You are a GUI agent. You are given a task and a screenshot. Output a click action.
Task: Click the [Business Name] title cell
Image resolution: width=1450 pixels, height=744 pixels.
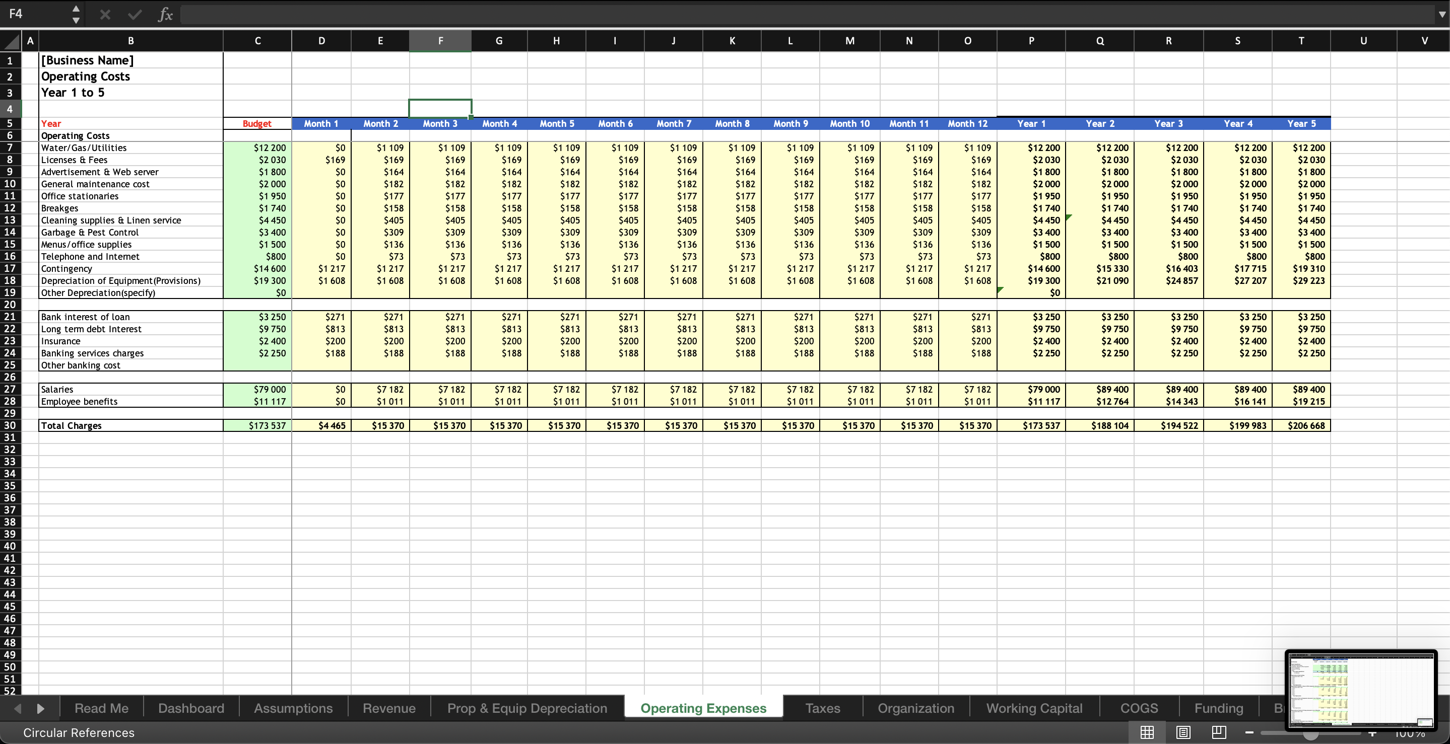click(x=130, y=60)
